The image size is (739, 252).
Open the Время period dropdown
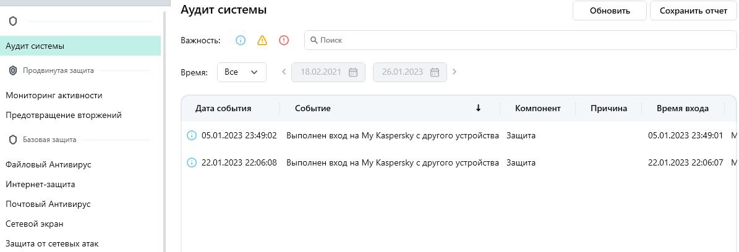point(241,72)
